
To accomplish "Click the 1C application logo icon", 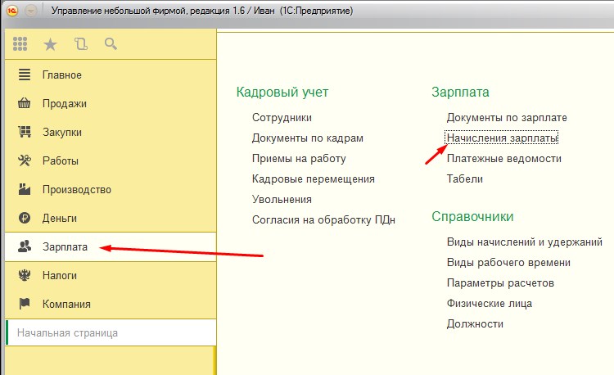I will [12, 11].
